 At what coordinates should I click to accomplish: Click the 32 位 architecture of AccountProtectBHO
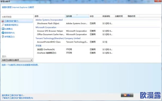pyautogui.click(x=105, y=42)
